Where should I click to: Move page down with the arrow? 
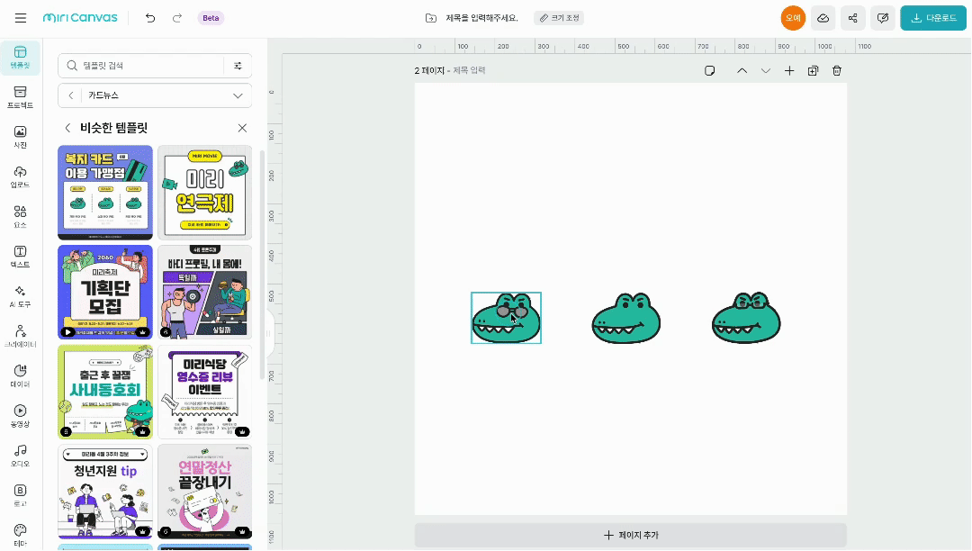[766, 70]
